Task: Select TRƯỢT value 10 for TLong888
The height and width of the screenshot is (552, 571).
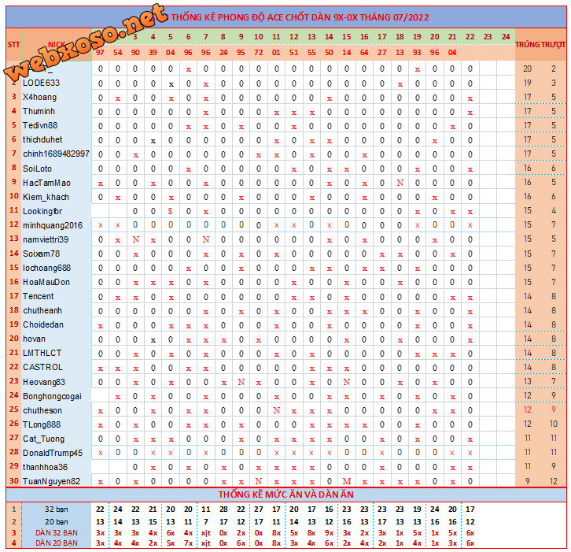Action: [x=554, y=424]
